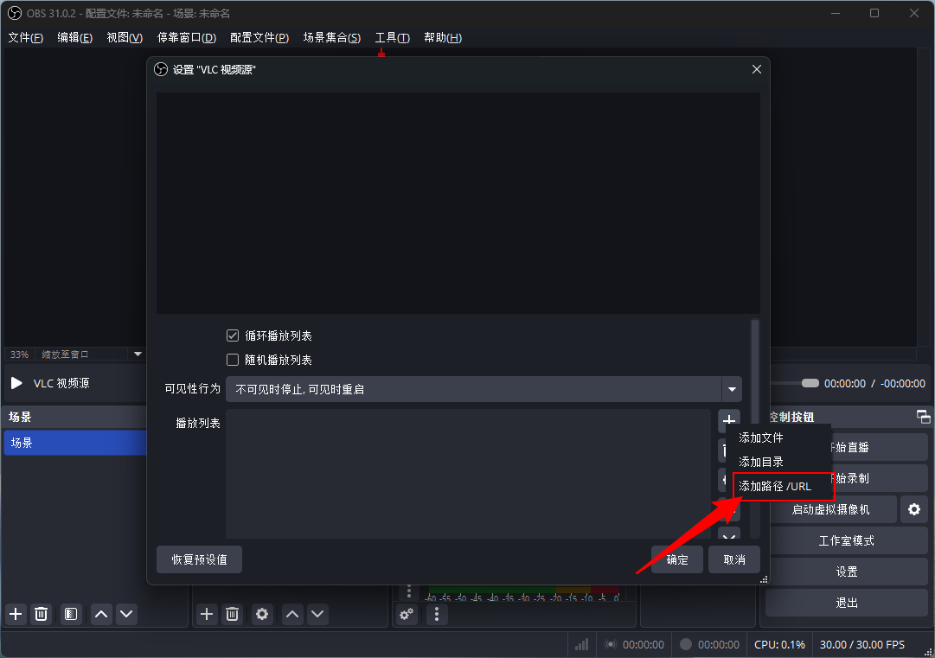Enable 随机播放列表 checkbox

pos(232,360)
